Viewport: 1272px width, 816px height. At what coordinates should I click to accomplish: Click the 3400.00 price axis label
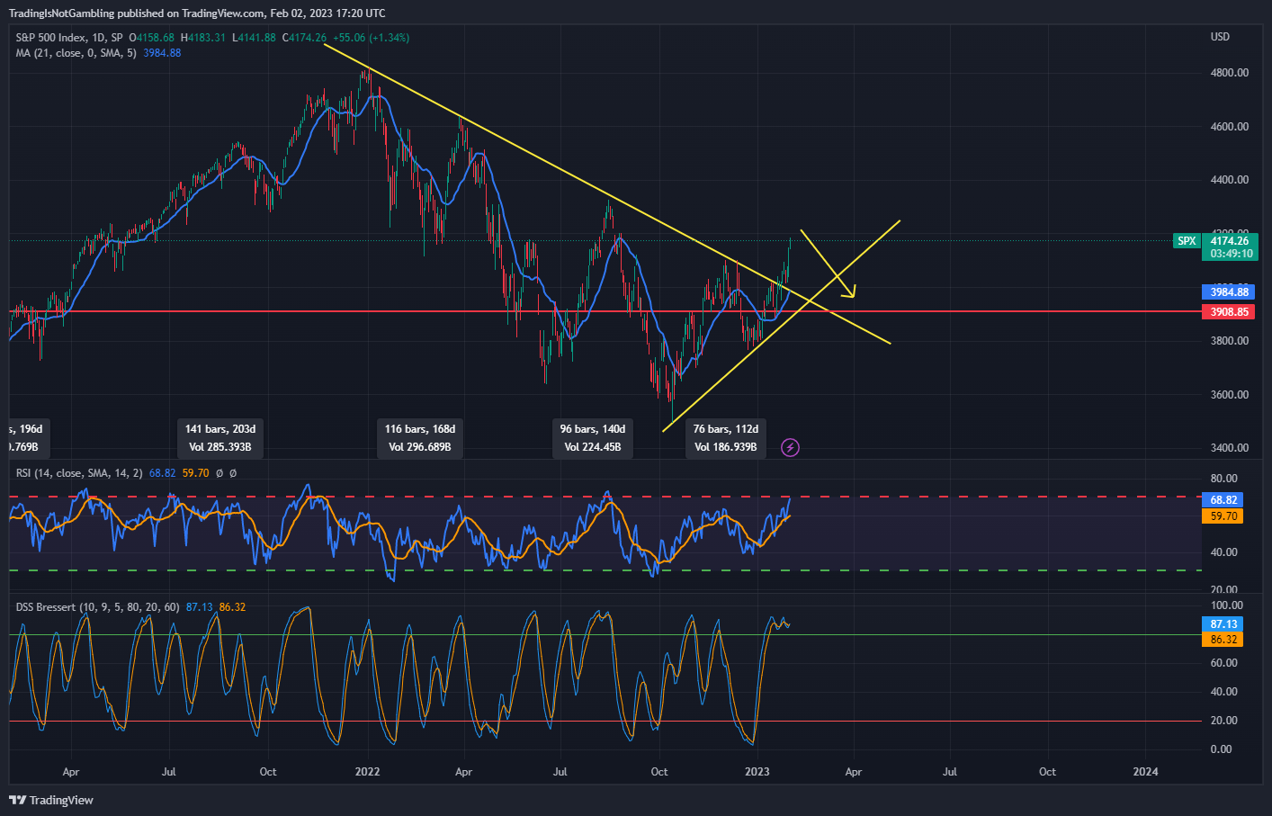click(1230, 448)
